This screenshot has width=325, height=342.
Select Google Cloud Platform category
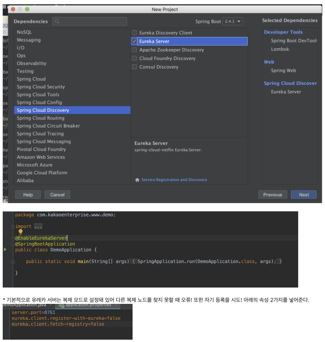point(72,173)
